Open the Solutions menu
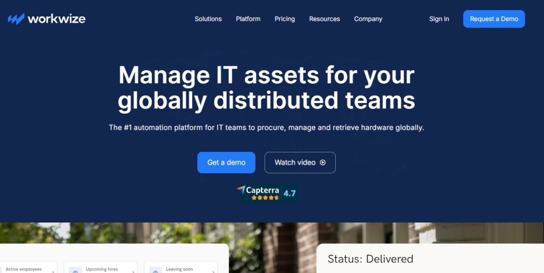 click(x=208, y=19)
